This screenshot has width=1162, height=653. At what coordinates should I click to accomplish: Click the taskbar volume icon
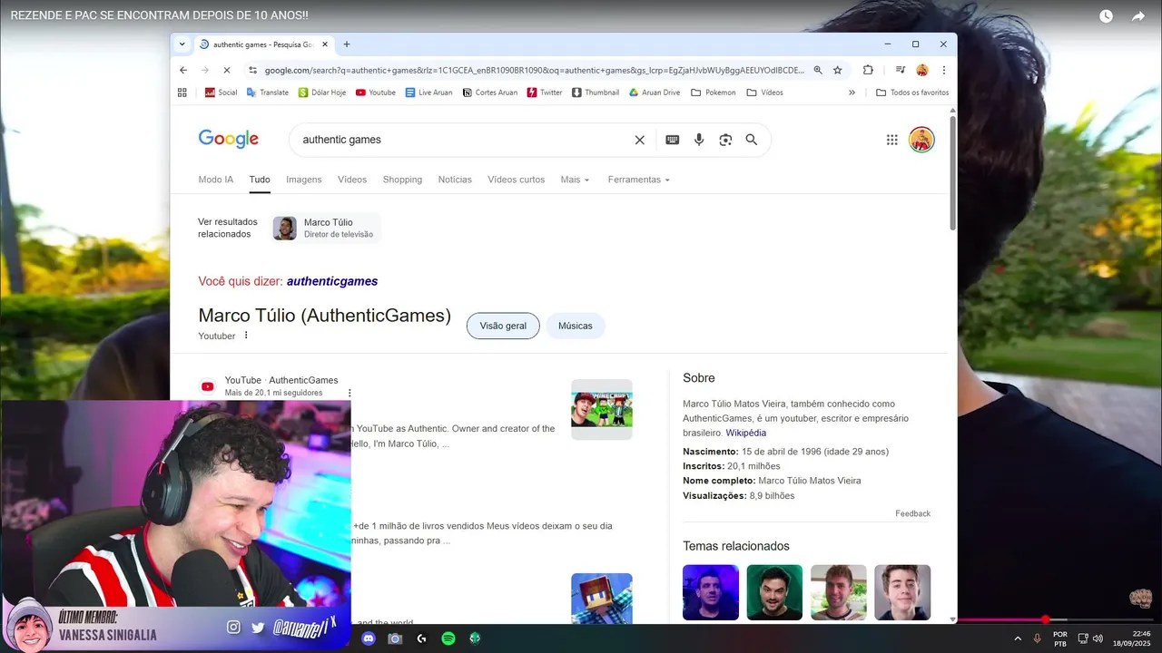pyautogui.click(x=1098, y=638)
